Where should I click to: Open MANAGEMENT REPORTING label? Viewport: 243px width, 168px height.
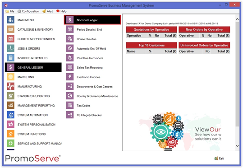36,105
